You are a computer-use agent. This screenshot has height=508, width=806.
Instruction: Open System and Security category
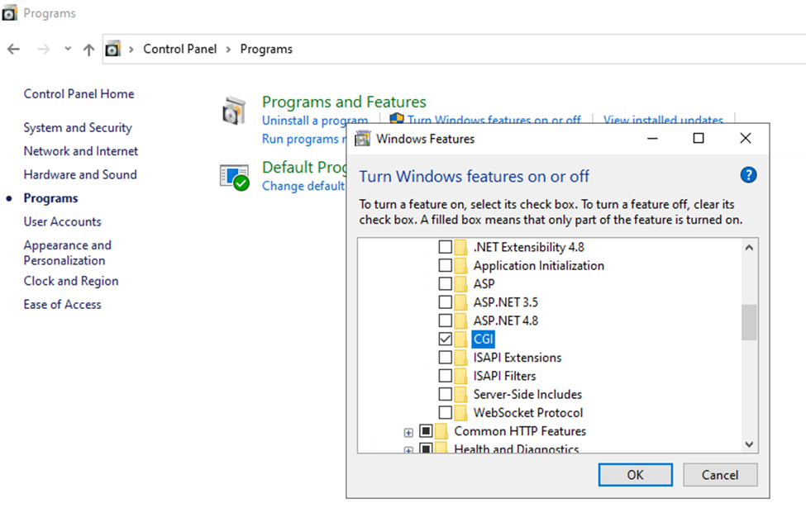[x=78, y=127]
